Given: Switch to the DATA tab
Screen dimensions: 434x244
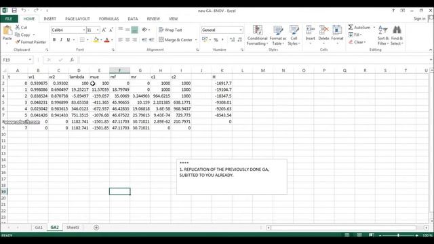Looking at the screenshot, I should point(133,19).
